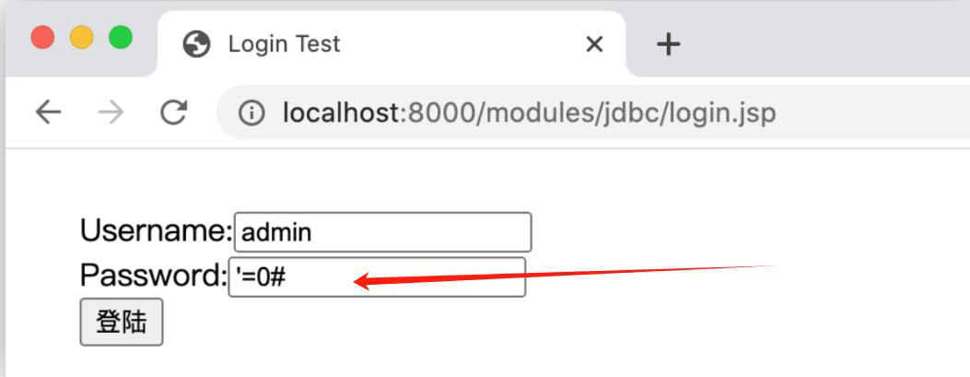970x377 pixels.
Task: Select the Login Test tab title
Action: [x=284, y=44]
